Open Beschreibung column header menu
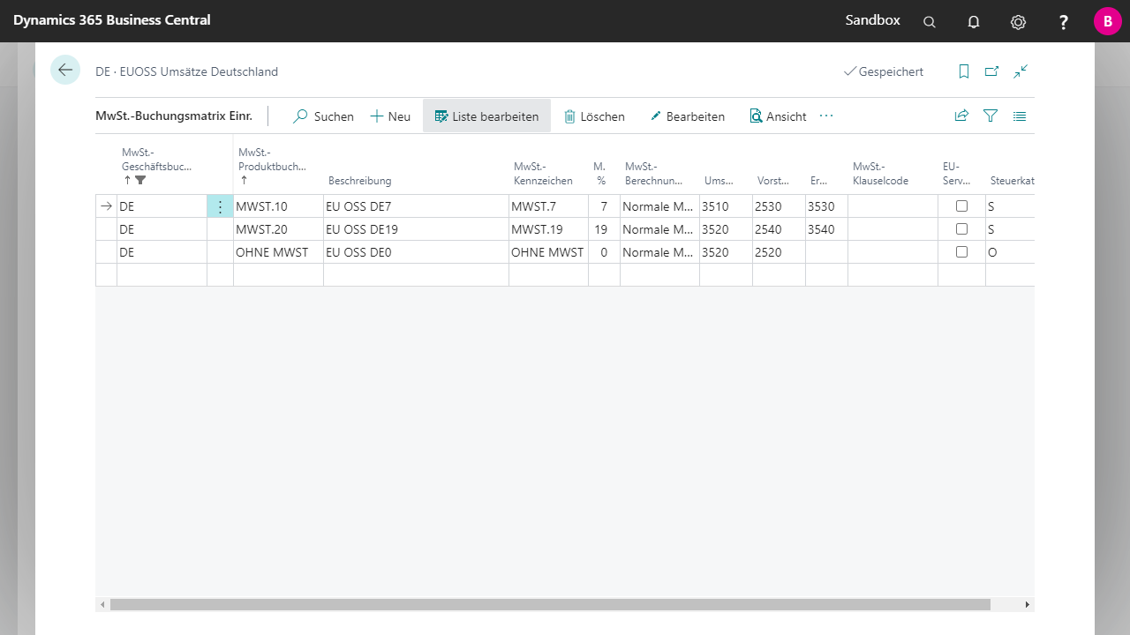The height and width of the screenshot is (635, 1130). (x=359, y=181)
